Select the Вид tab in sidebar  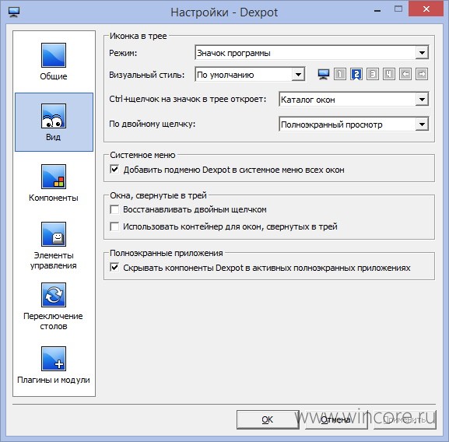pyautogui.click(x=54, y=122)
